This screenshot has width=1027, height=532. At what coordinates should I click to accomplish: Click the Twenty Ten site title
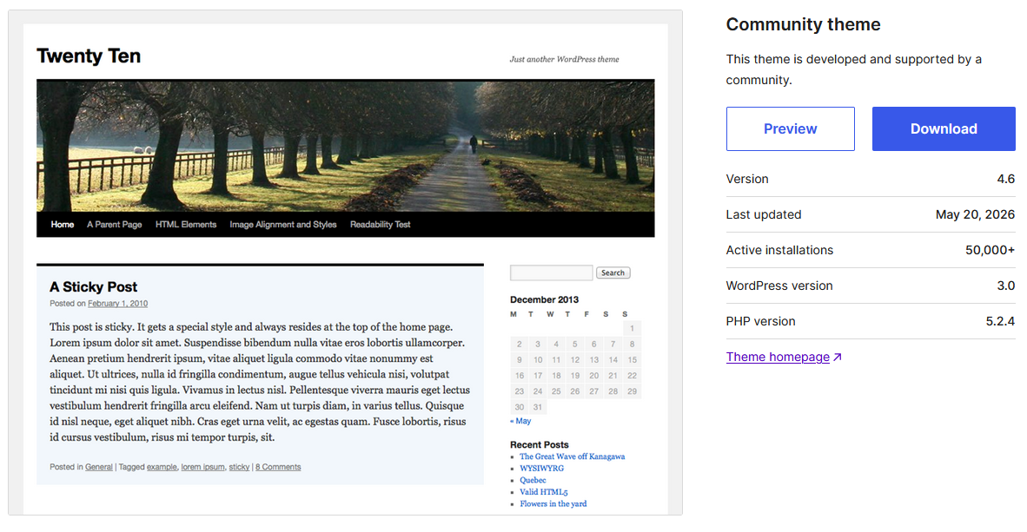tap(89, 56)
